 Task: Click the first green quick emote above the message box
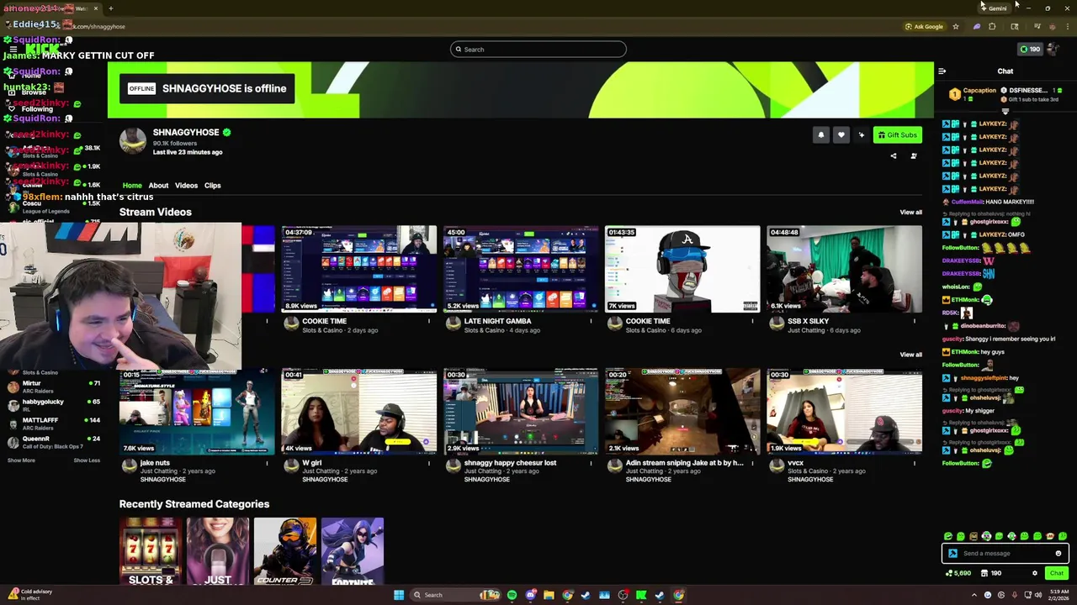[948, 536]
